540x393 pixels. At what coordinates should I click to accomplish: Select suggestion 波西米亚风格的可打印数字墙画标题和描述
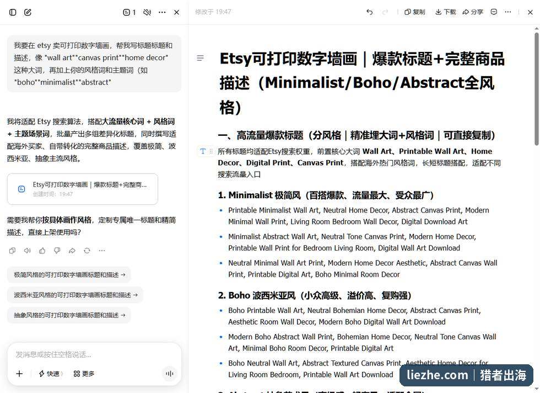point(75,295)
